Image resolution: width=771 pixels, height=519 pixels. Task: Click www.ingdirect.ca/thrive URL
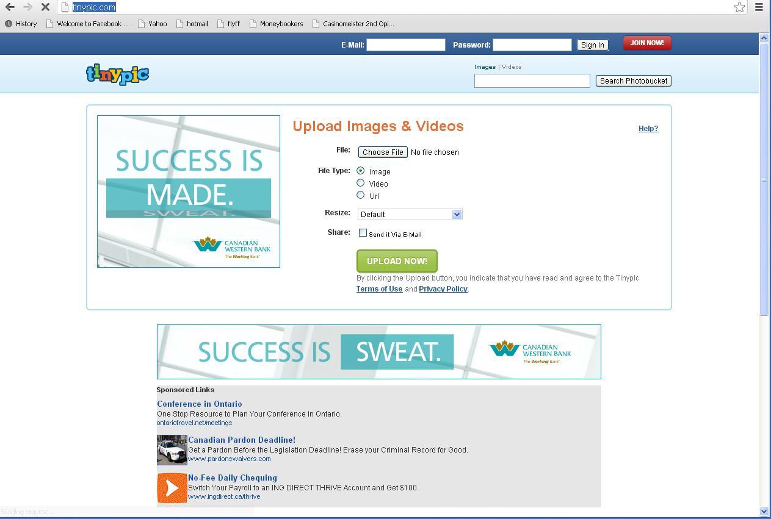coord(224,496)
